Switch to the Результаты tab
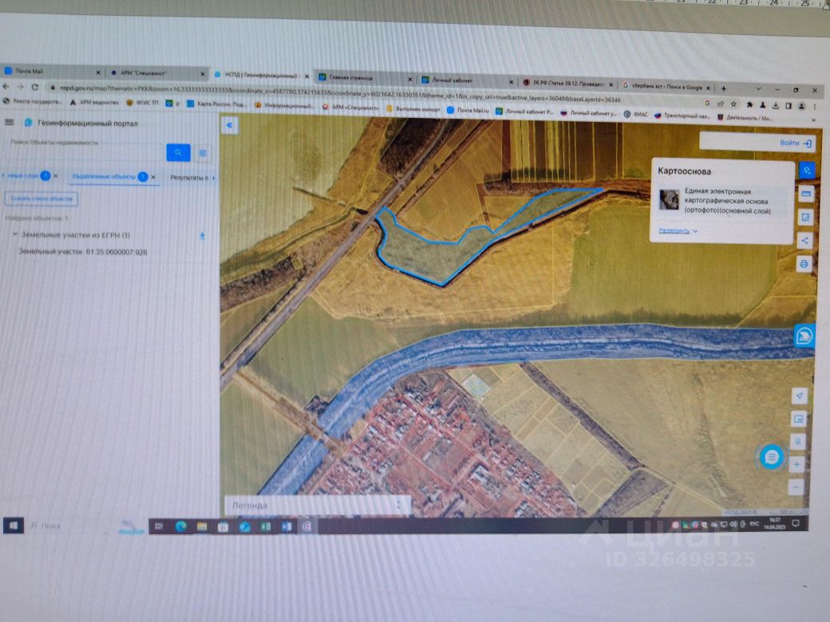The width and height of the screenshot is (830, 622). click(189, 178)
